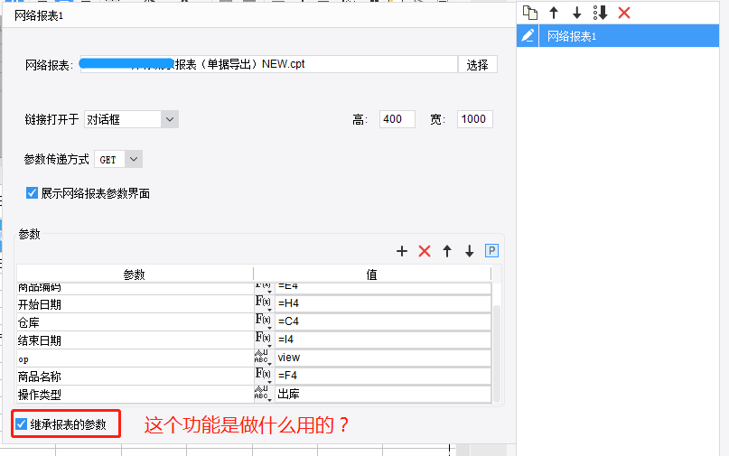Move parameter down arrow above table

tap(469, 251)
